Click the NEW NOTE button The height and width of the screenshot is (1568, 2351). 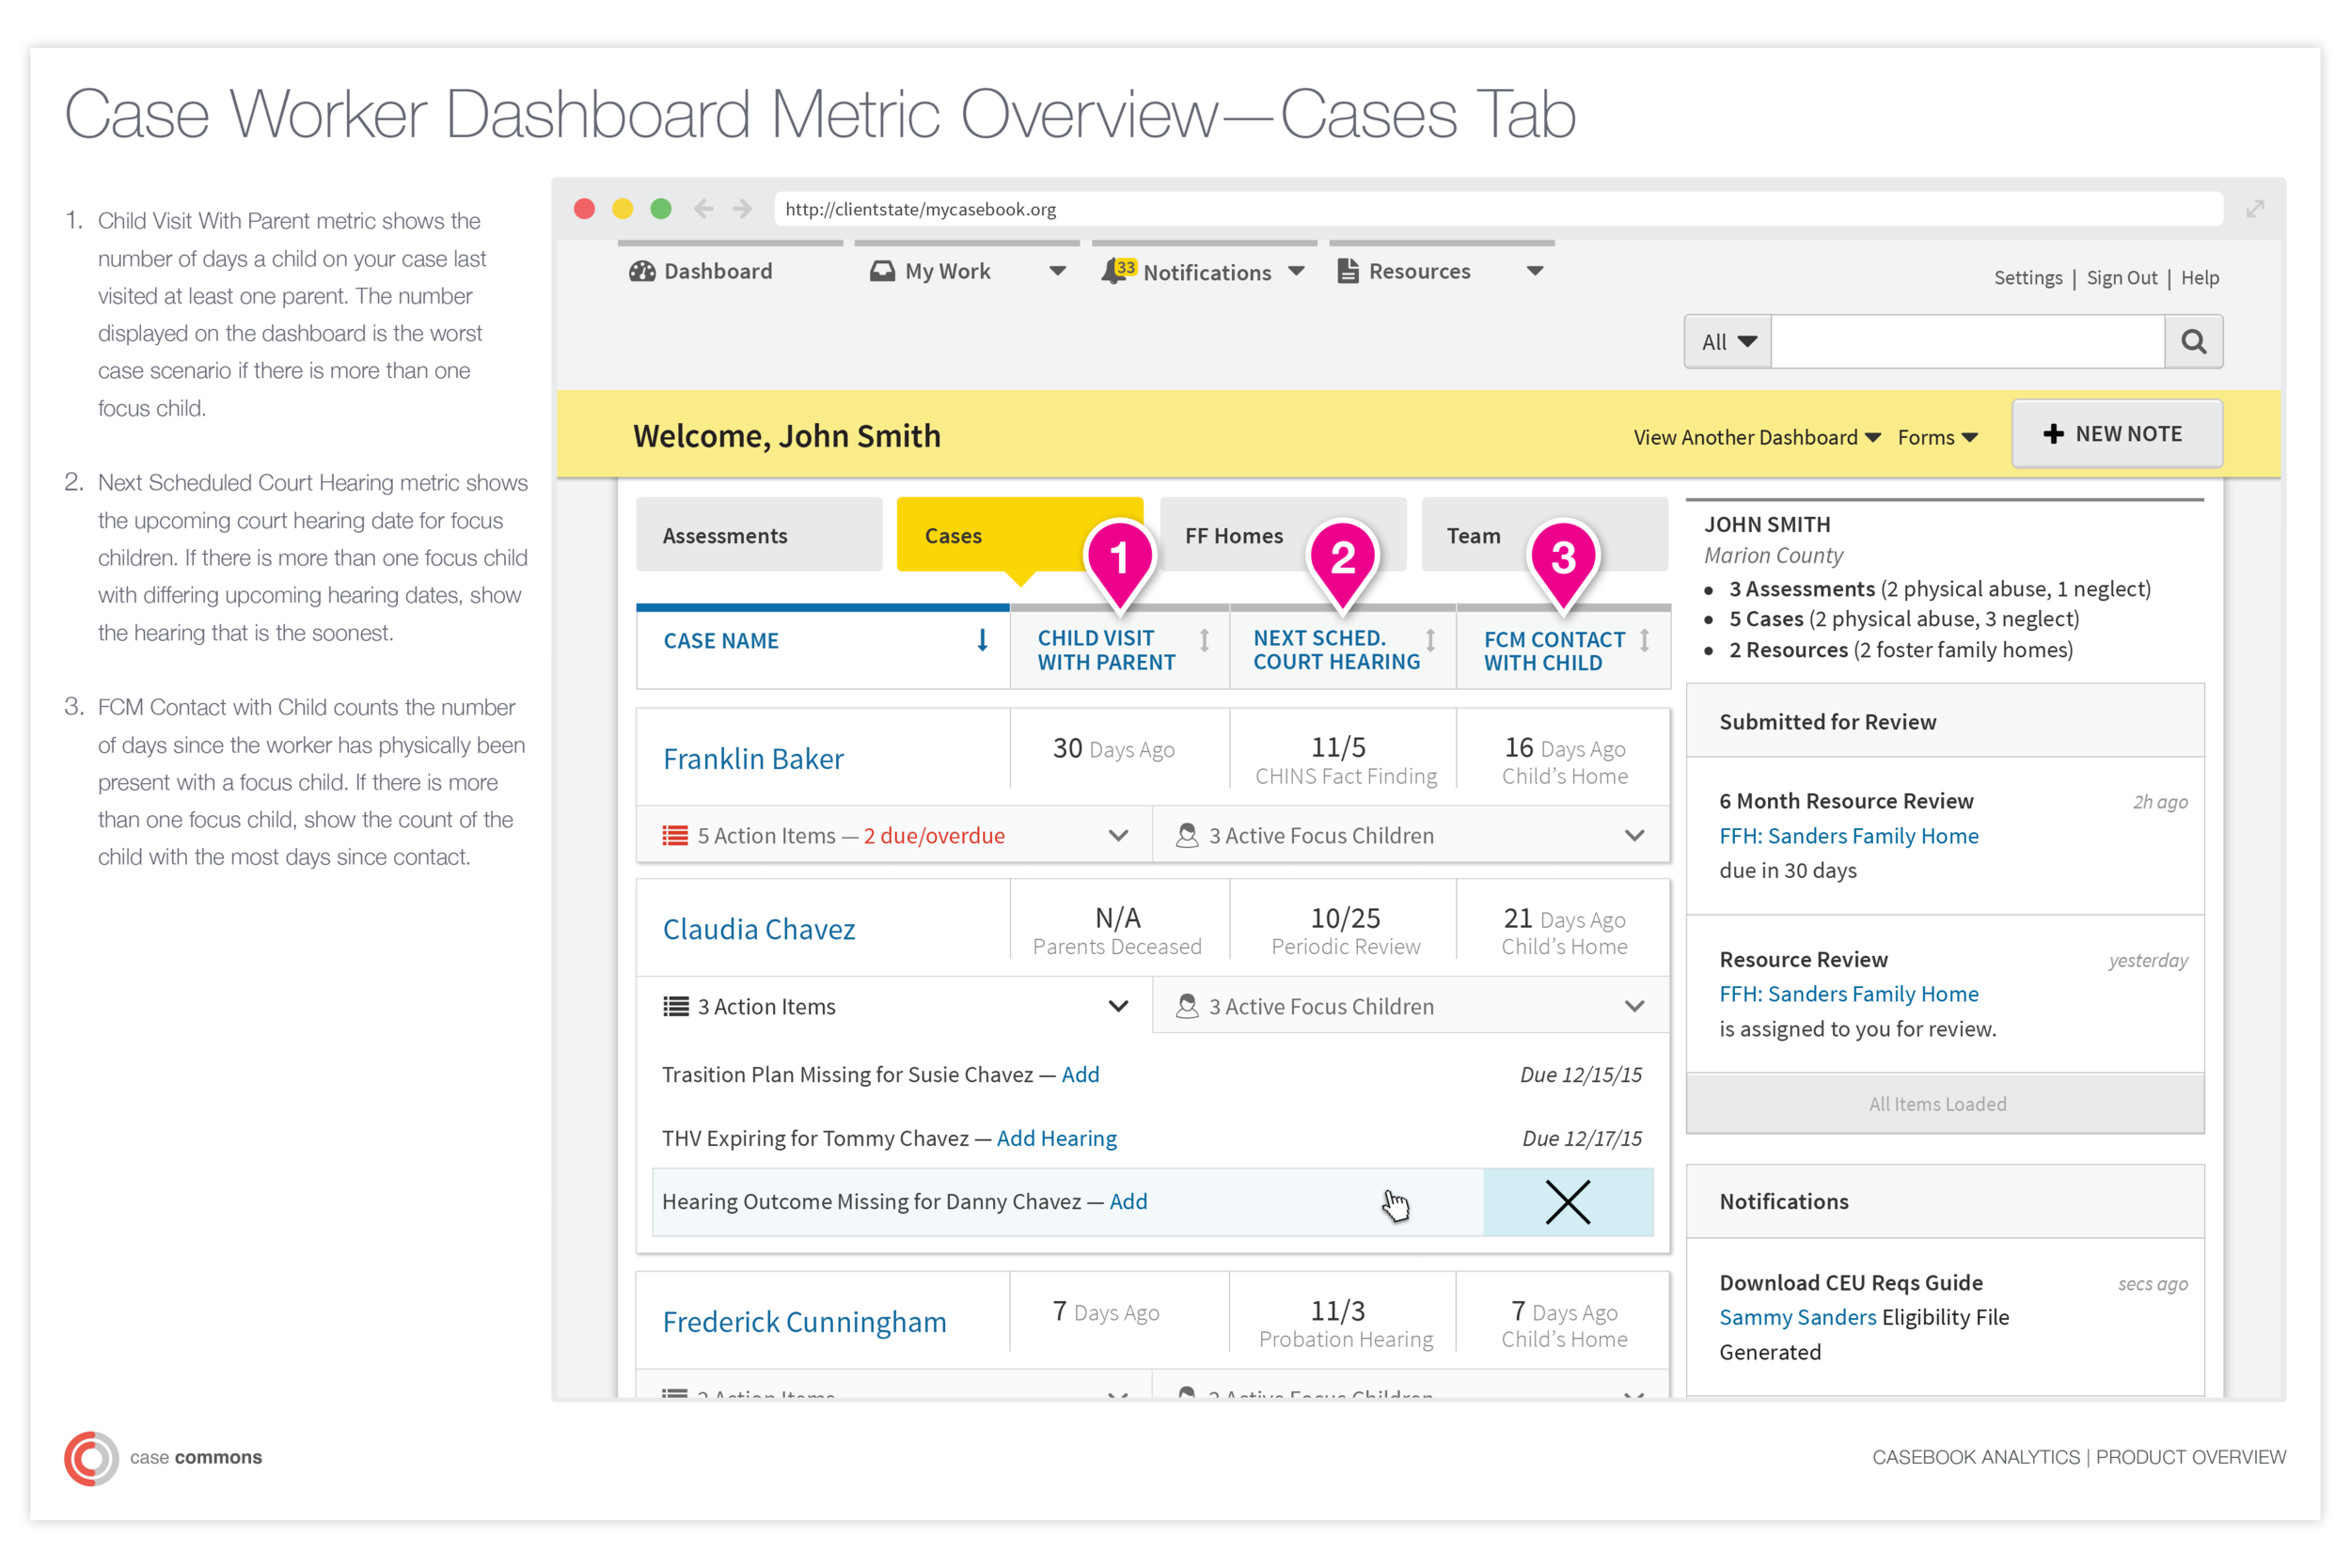click(2116, 434)
